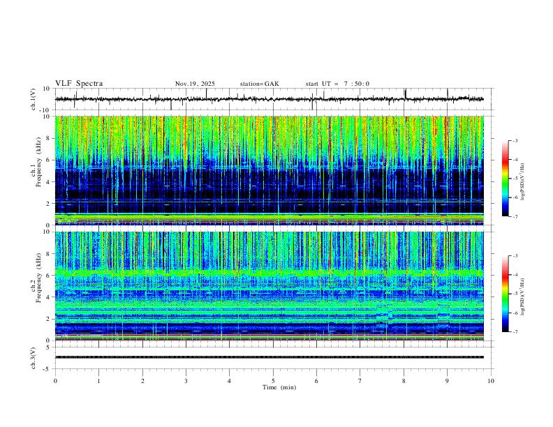Click the "6" kHz tick on ch.1 frequency axis

coord(47,160)
